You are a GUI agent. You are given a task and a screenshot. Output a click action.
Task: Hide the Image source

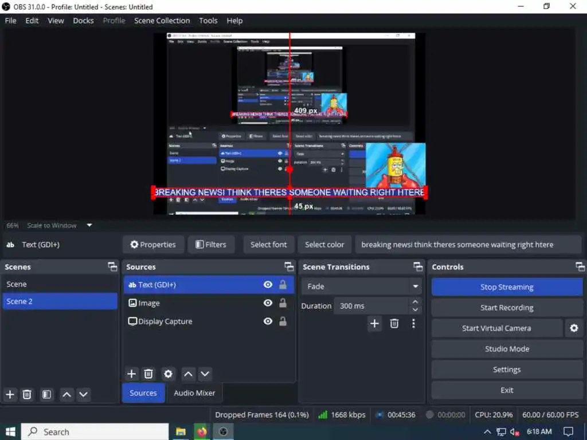point(268,302)
